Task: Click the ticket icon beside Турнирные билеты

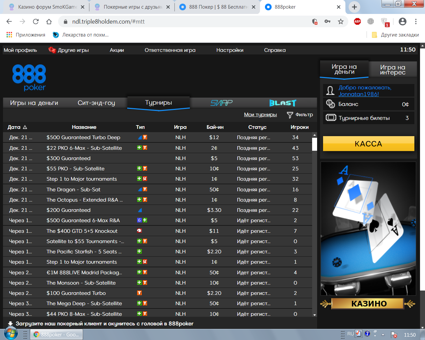Action: pos(331,118)
